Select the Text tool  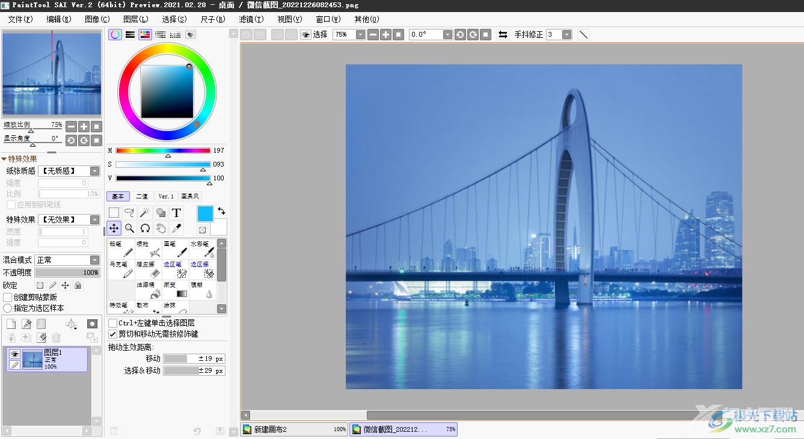176,212
